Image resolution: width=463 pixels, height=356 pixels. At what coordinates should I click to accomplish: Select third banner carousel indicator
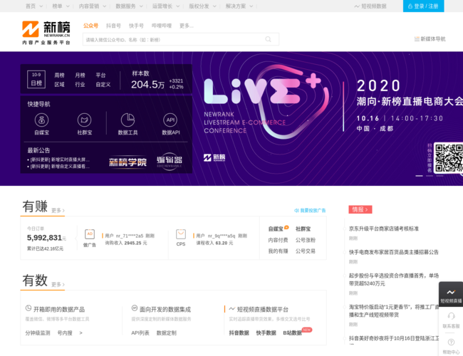point(439,176)
